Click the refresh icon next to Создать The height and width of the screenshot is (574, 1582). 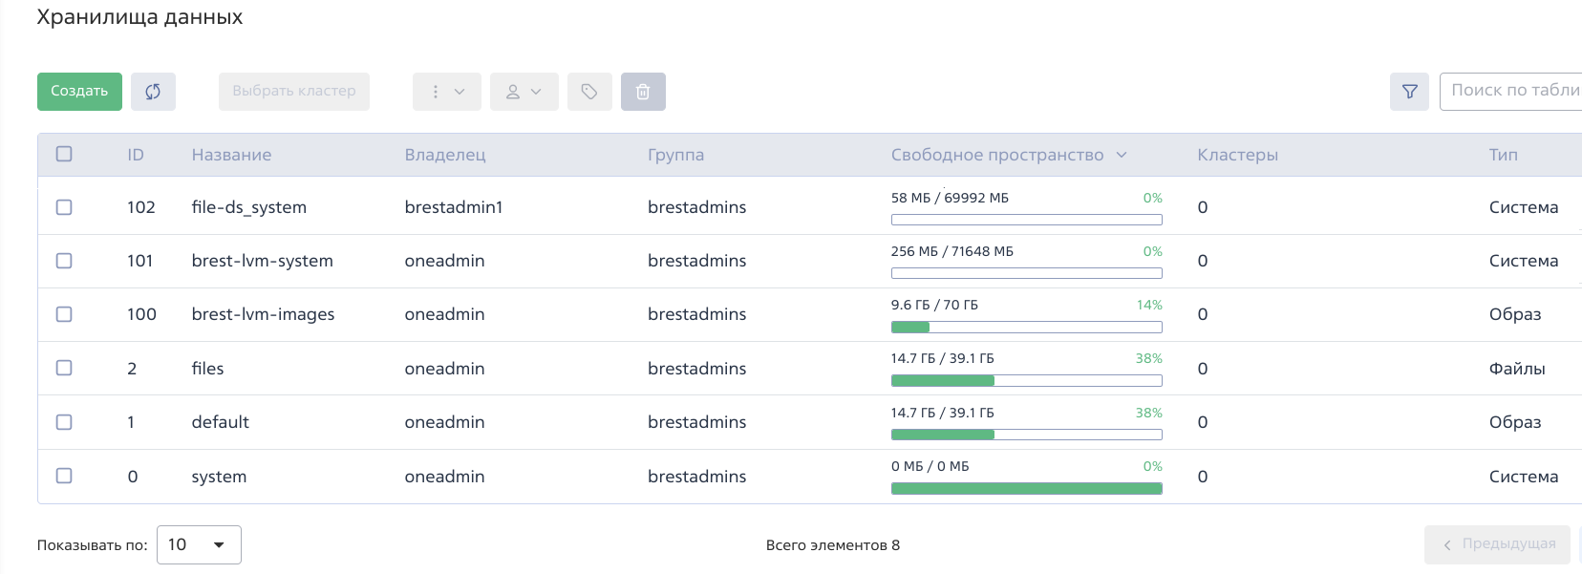pos(153,92)
